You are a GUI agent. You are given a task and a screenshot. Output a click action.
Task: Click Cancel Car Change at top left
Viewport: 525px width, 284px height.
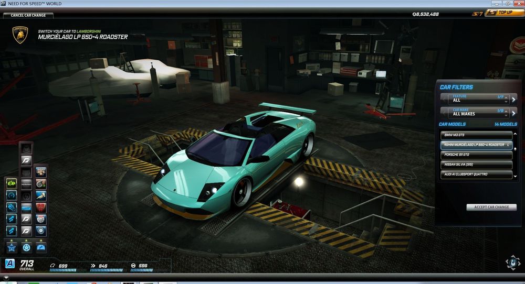[28, 15]
